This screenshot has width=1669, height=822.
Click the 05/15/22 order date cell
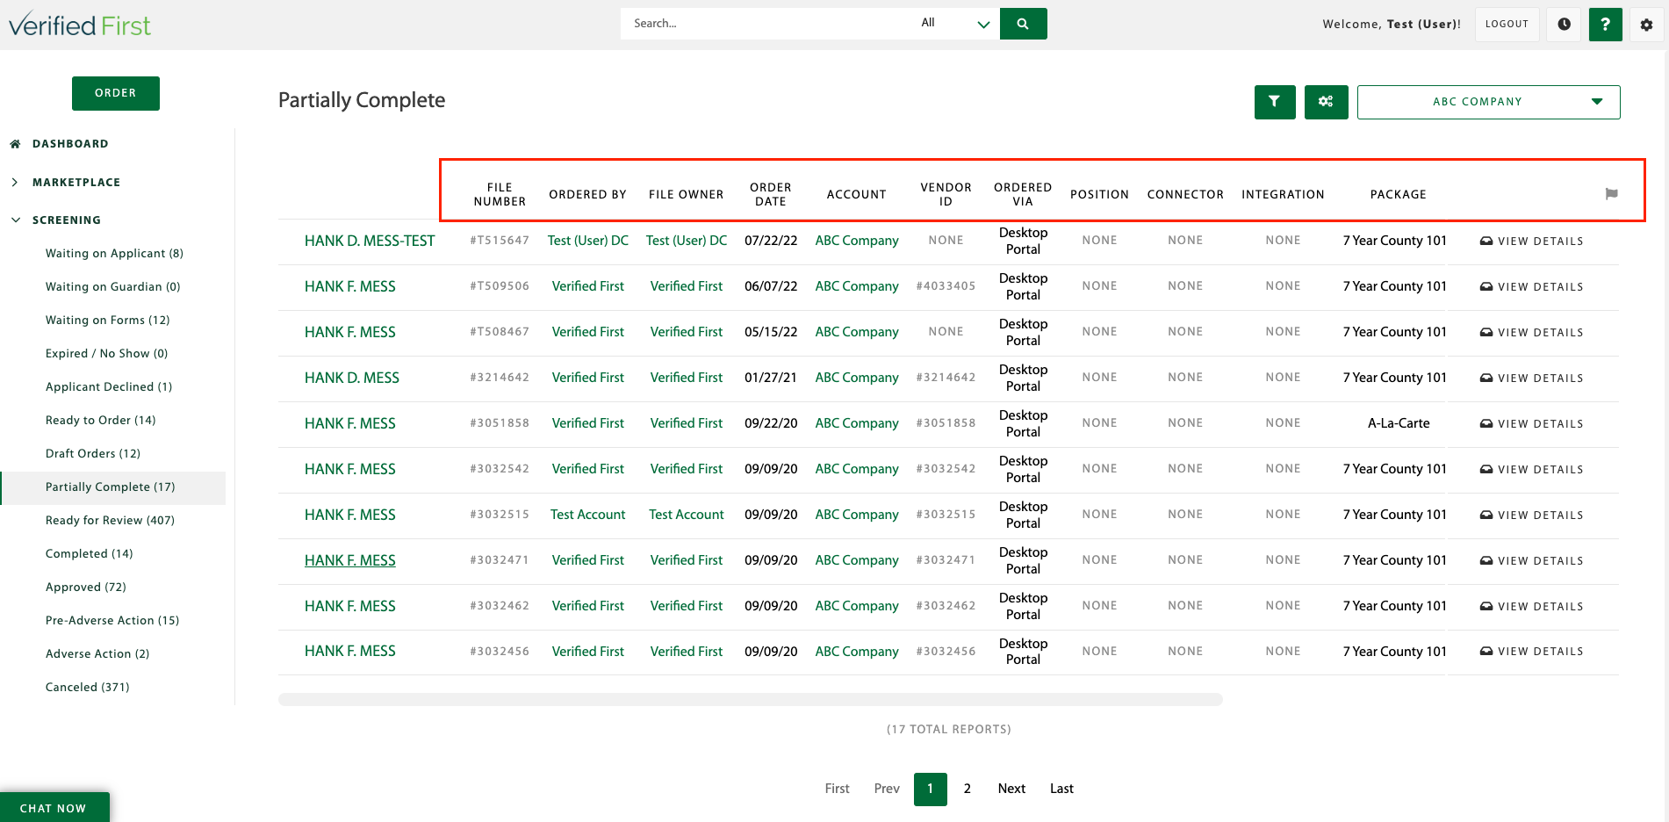(771, 332)
